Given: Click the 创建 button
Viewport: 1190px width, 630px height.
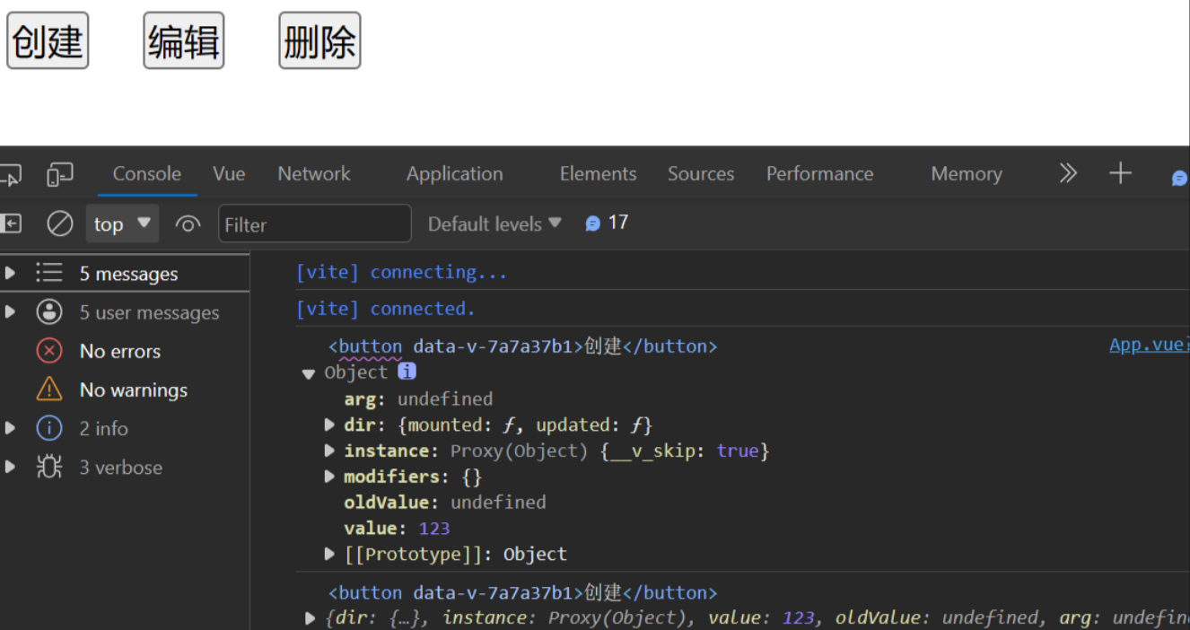Looking at the screenshot, I should tap(47, 39).
